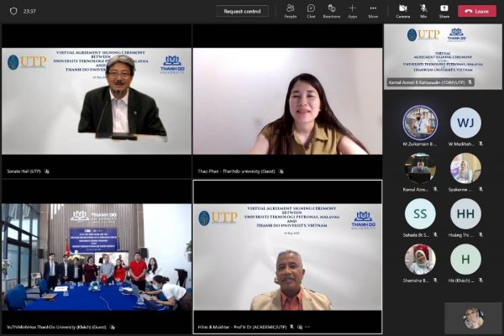Select the Hilmi B Mukhtar video tile
The image size is (504, 336).
(287, 256)
